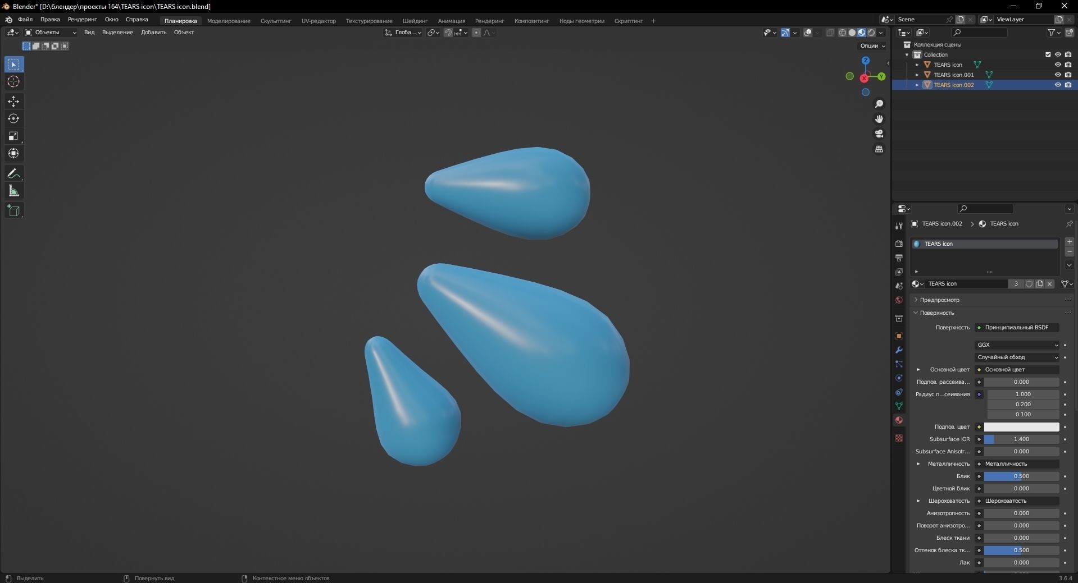The width and height of the screenshot is (1078, 583).
Task: Select the Cursor tool in the left toolbar
Action: click(14, 82)
